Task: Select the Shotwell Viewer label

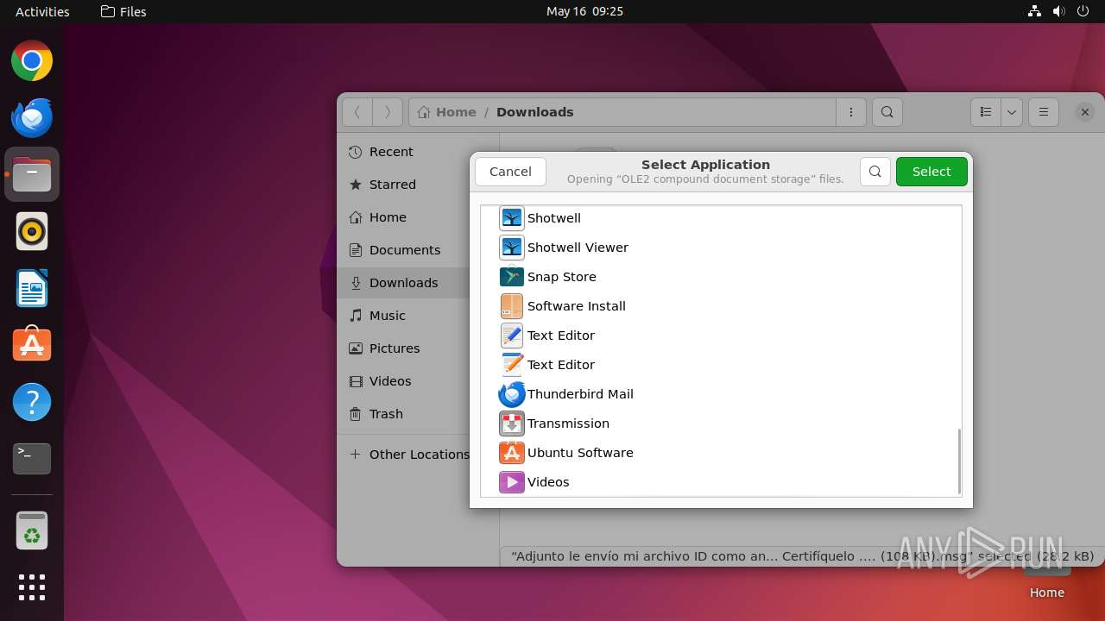Action: 578,248
